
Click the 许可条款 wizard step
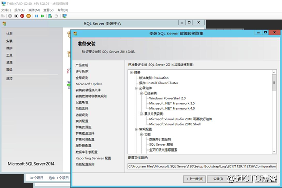[x=82, y=71]
